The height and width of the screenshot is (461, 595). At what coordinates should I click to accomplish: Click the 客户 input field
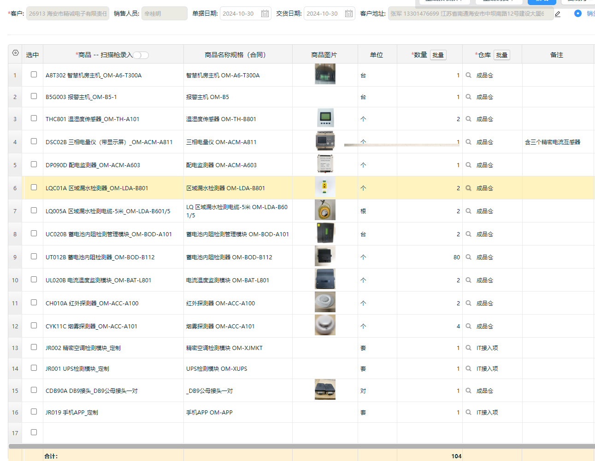(68, 14)
